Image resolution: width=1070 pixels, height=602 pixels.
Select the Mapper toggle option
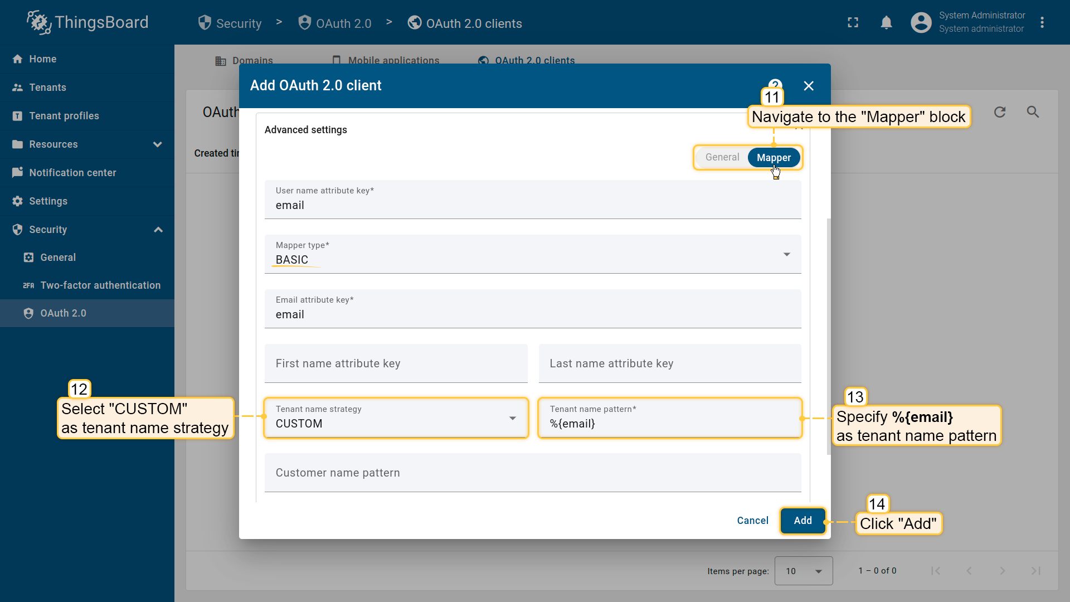[x=774, y=158]
